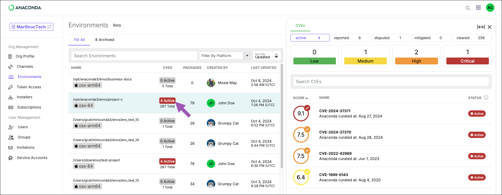Click the Invitations envelope icon
Viewport: 502px width, 195px height.
tap(10, 148)
